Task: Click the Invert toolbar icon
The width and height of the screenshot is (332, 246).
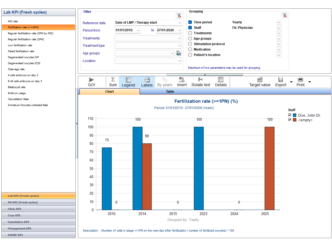Action: tap(182, 82)
